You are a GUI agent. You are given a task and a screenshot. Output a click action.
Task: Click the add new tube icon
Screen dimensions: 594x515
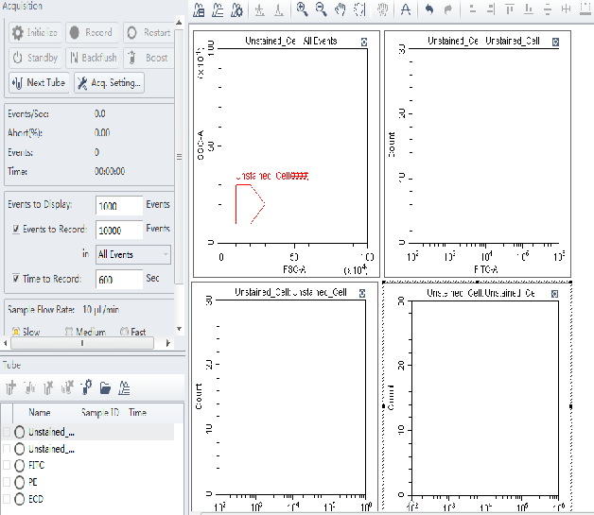(11, 387)
